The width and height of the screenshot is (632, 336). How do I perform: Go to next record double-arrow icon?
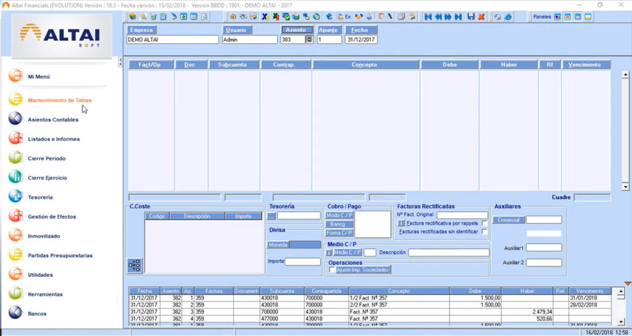pos(448,17)
